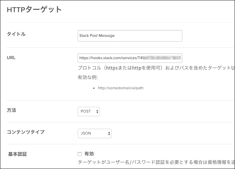Viewport: 235px width, 169px height.
Task: Open the POST method dropdown
Action: [x=89, y=112]
